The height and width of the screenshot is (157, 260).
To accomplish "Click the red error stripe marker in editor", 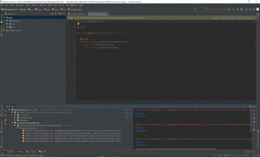I will 255,21.
